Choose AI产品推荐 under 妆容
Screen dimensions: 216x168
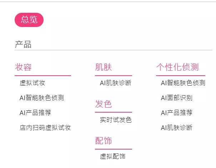click(x=35, y=113)
